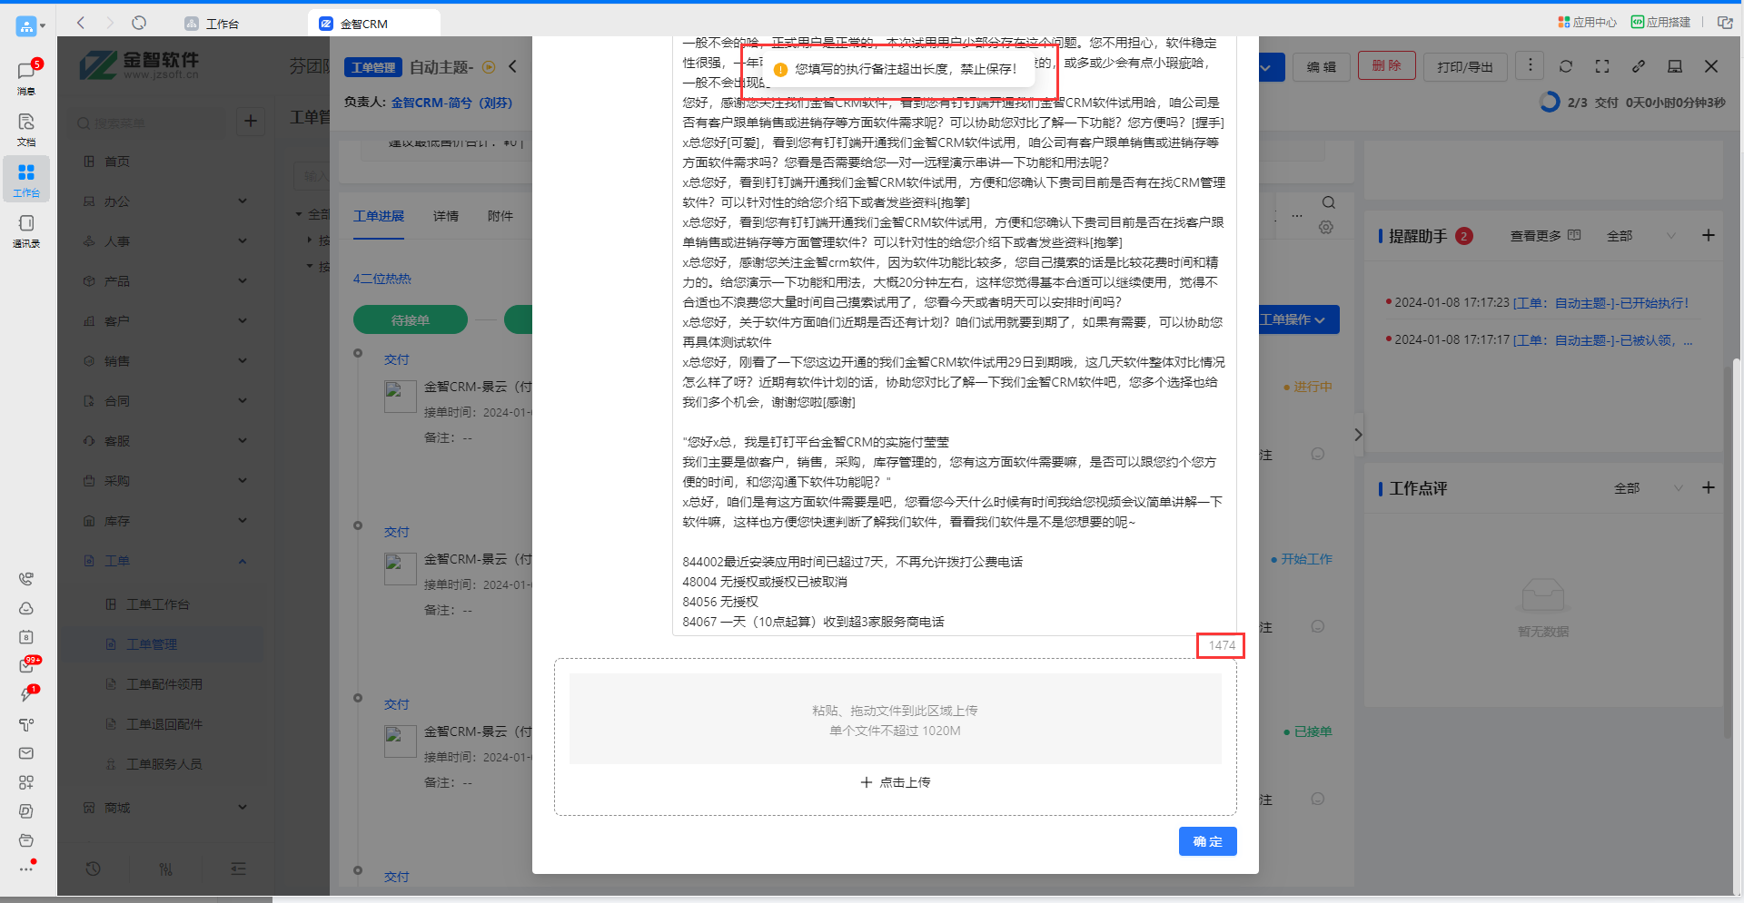The height and width of the screenshot is (903, 1744).
Task: Click the collapse menu icon at sidebar bottom
Action: pos(238,869)
